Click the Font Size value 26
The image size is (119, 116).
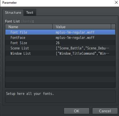pos(58,43)
